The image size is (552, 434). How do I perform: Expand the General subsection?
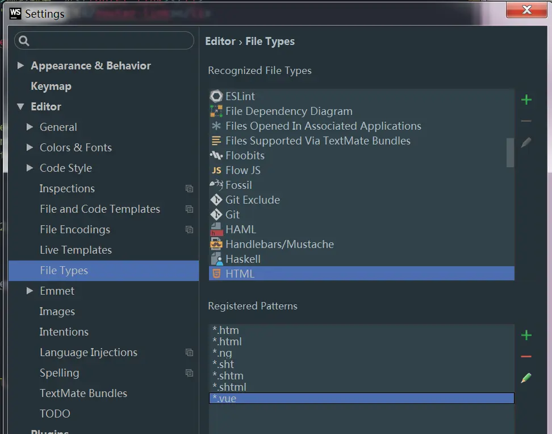click(x=30, y=127)
